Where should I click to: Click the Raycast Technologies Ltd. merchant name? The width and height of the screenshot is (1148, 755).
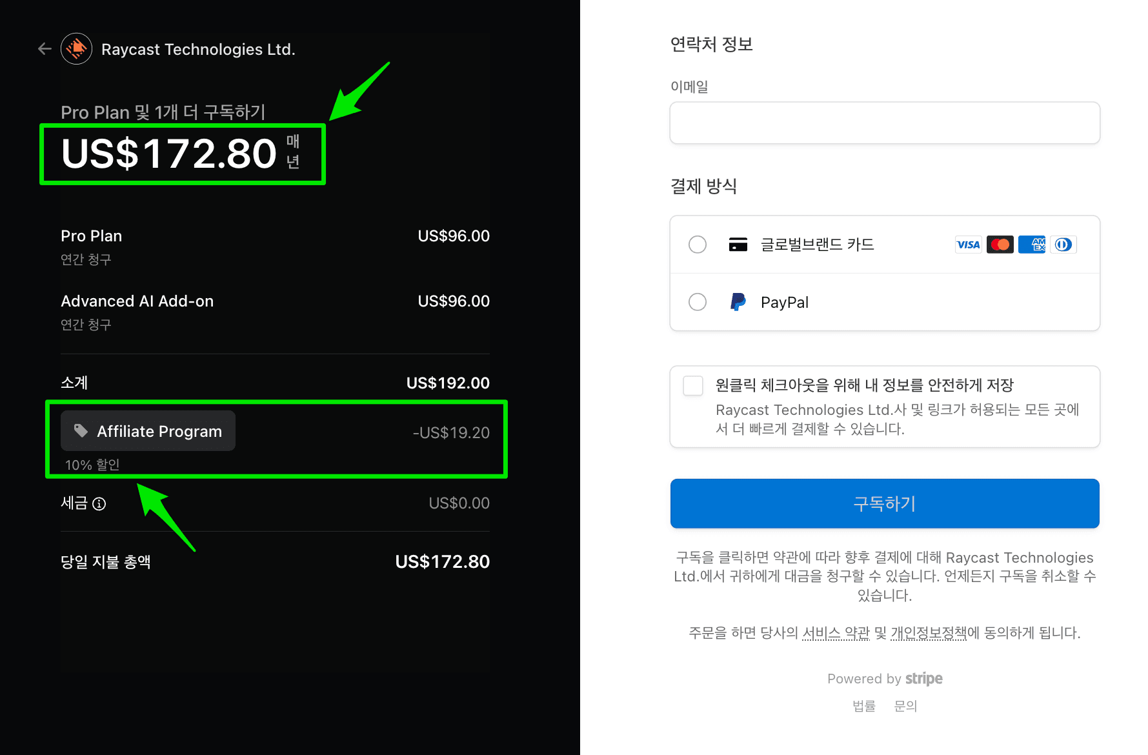pyautogui.click(x=198, y=50)
